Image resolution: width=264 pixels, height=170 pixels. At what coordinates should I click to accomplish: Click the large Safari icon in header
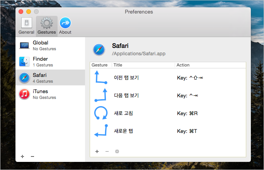pos(99,50)
